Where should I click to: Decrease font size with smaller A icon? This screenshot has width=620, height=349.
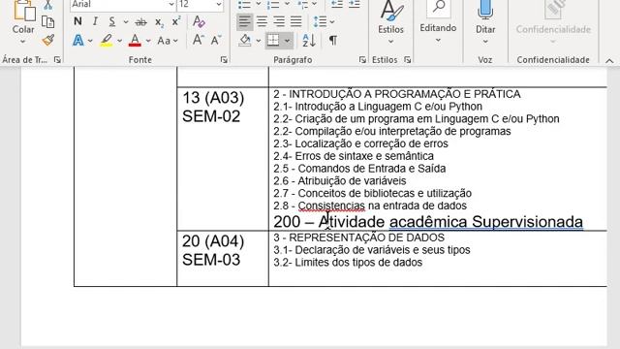216,40
